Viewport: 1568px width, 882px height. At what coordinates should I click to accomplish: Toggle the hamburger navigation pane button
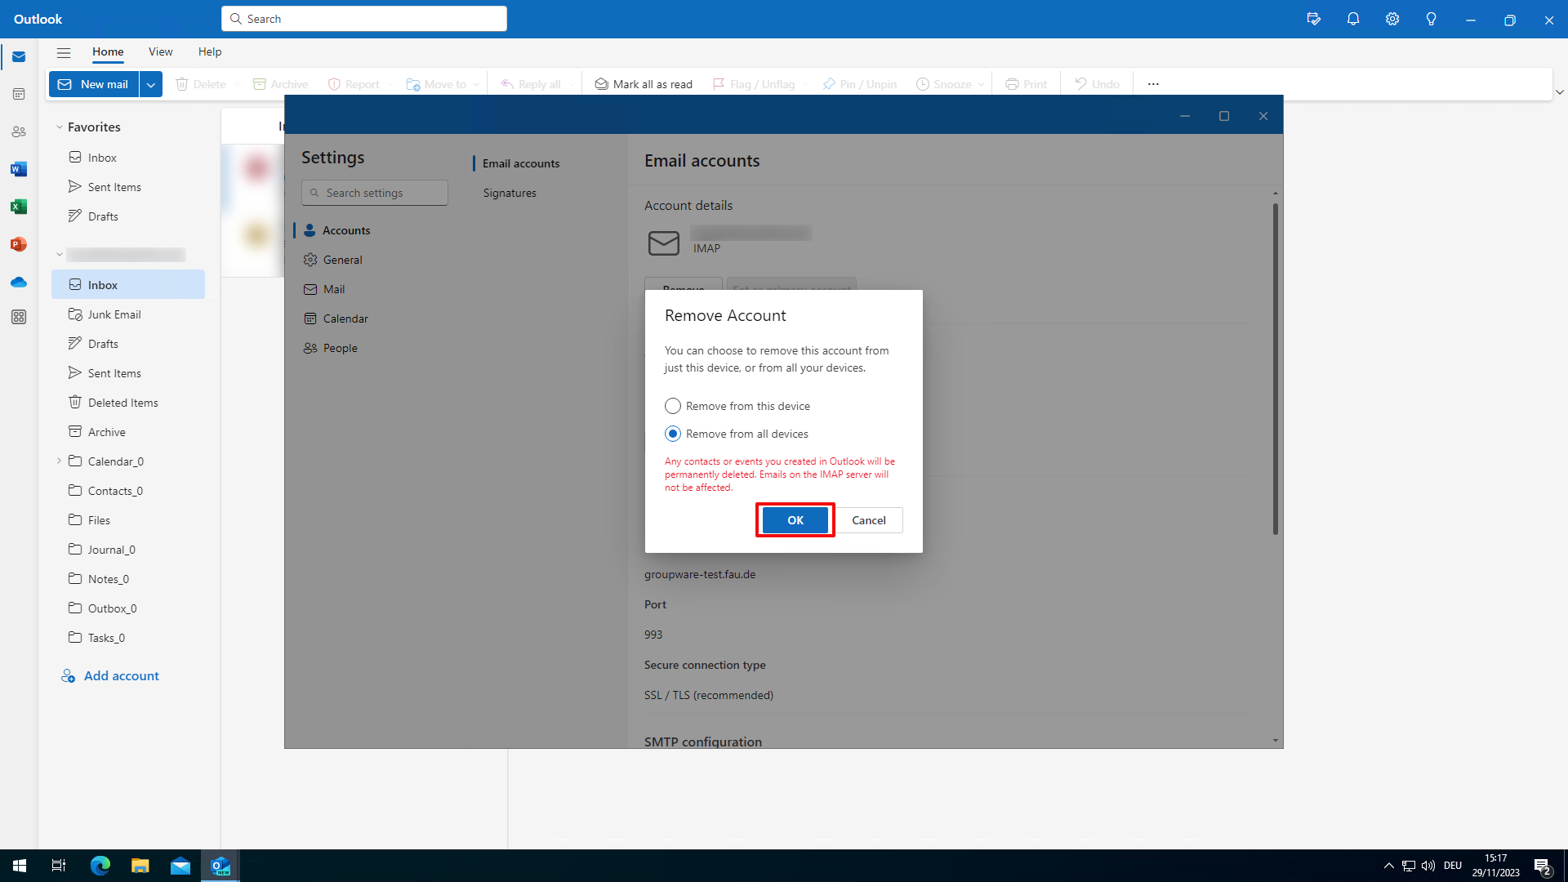click(64, 52)
